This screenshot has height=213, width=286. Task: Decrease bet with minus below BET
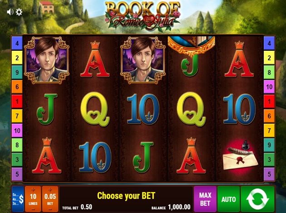50,209
